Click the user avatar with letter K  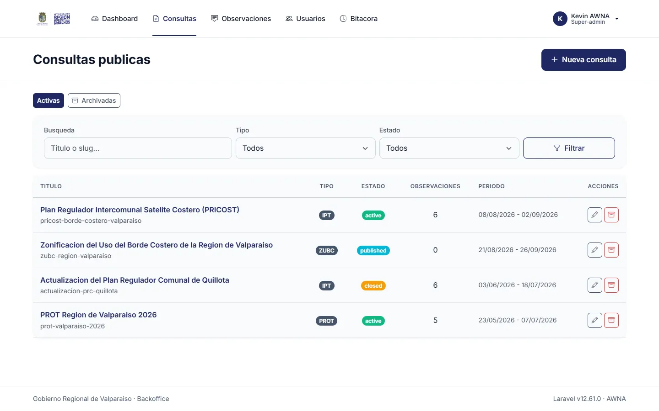(x=560, y=19)
